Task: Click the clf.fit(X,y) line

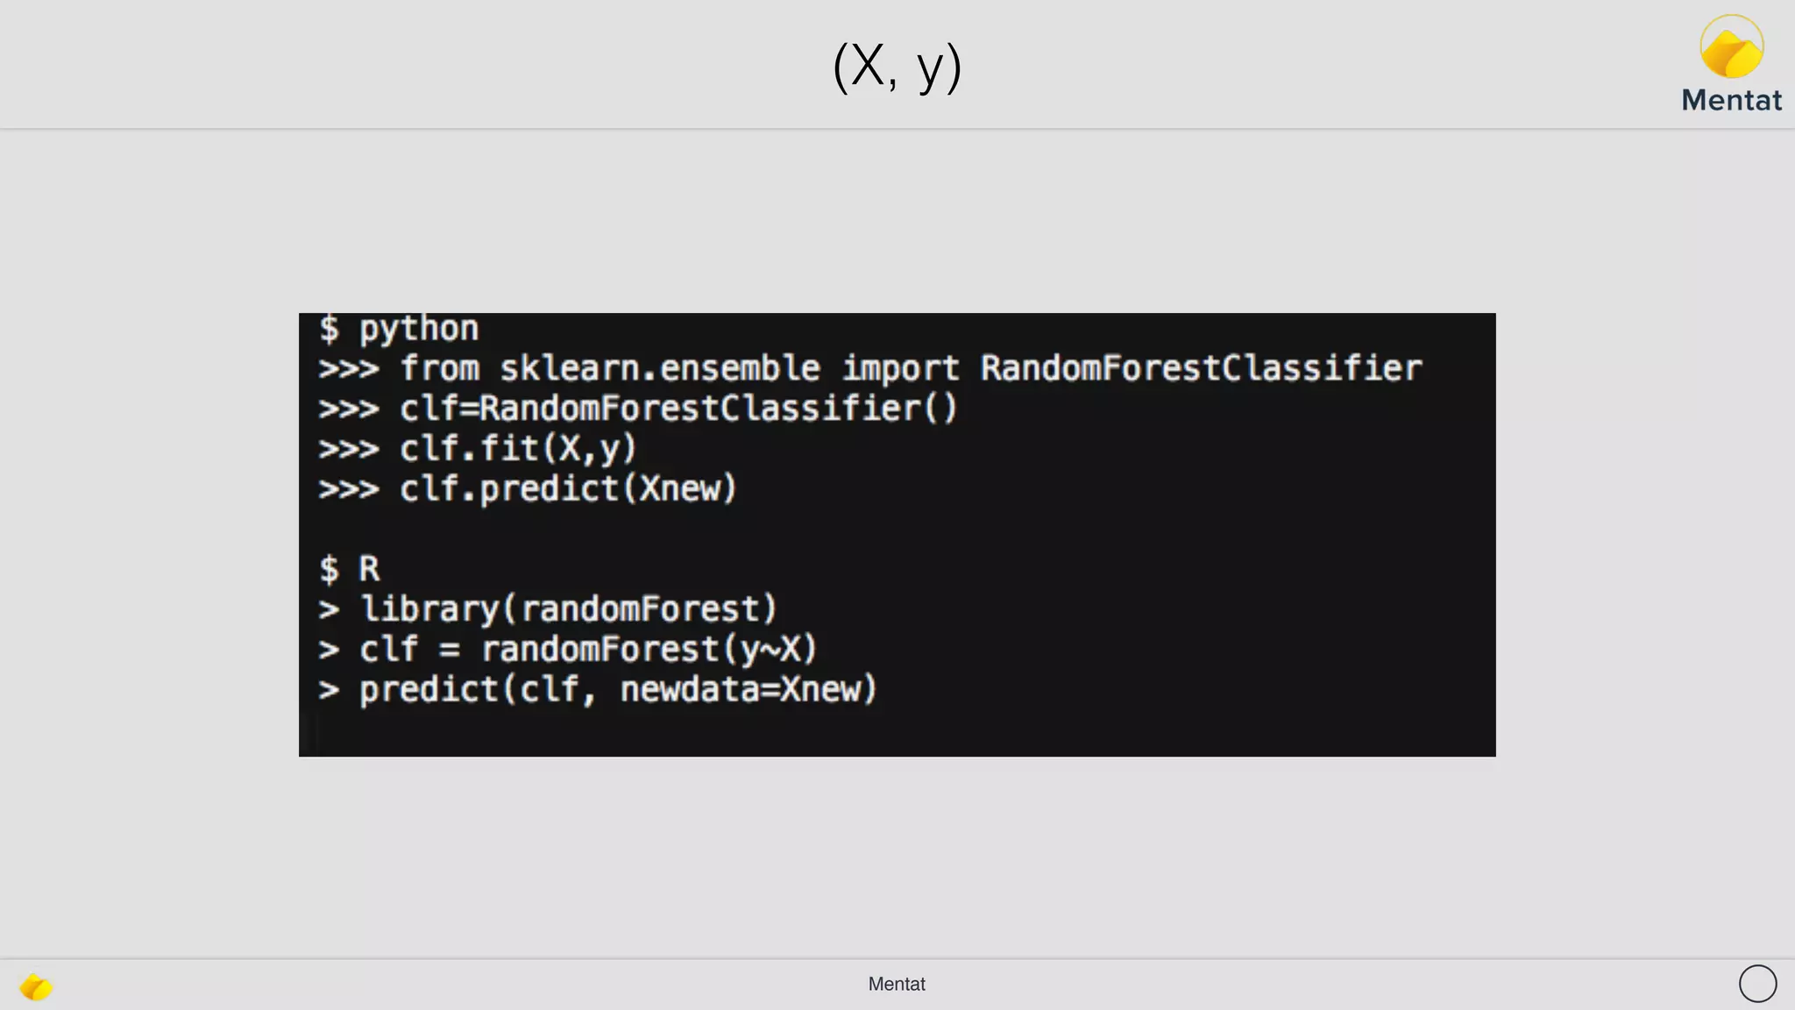Action: tap(478, 449)
